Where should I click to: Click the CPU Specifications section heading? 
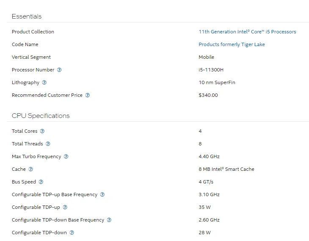point(41,116)
